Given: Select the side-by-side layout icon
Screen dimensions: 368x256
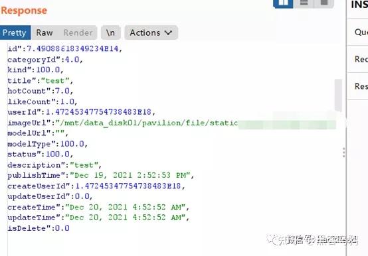Looking at the screenshot, I should tap(283, 3).
